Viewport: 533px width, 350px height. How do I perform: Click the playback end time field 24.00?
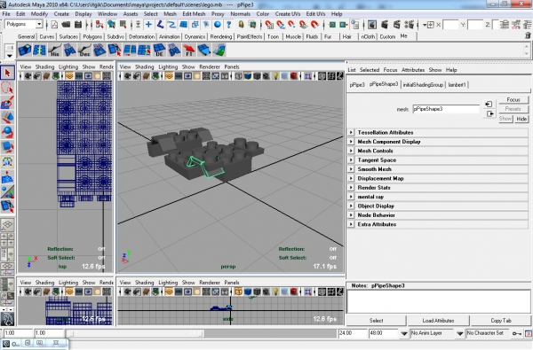click(352, 333)
